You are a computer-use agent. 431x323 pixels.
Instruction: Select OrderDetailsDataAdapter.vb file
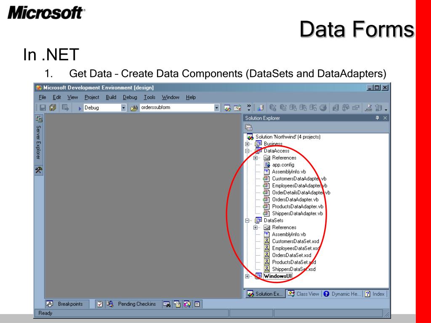(301, 193)
